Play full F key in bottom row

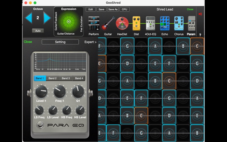[113, 133]
